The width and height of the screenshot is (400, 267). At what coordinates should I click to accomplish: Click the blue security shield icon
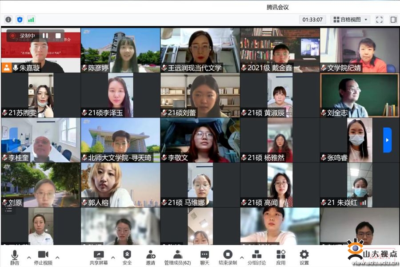click(20, 20)
